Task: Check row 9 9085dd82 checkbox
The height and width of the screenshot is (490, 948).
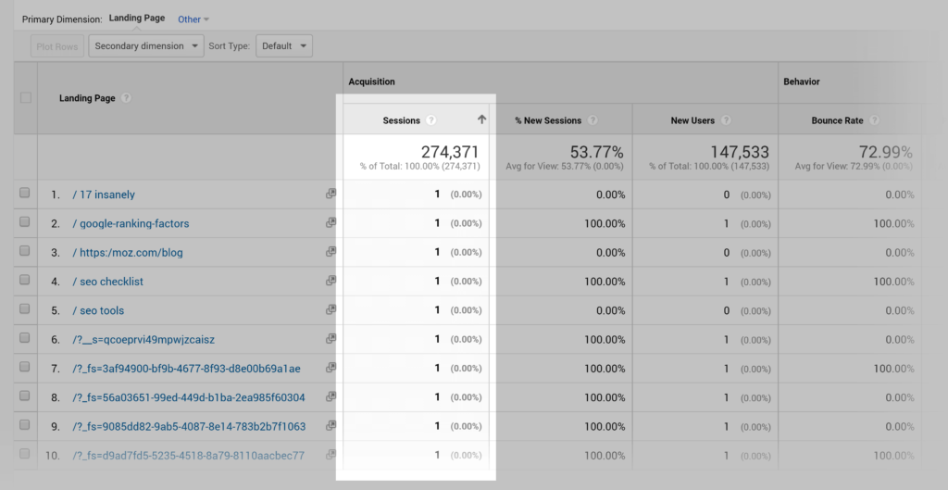Action: [24, 425]
